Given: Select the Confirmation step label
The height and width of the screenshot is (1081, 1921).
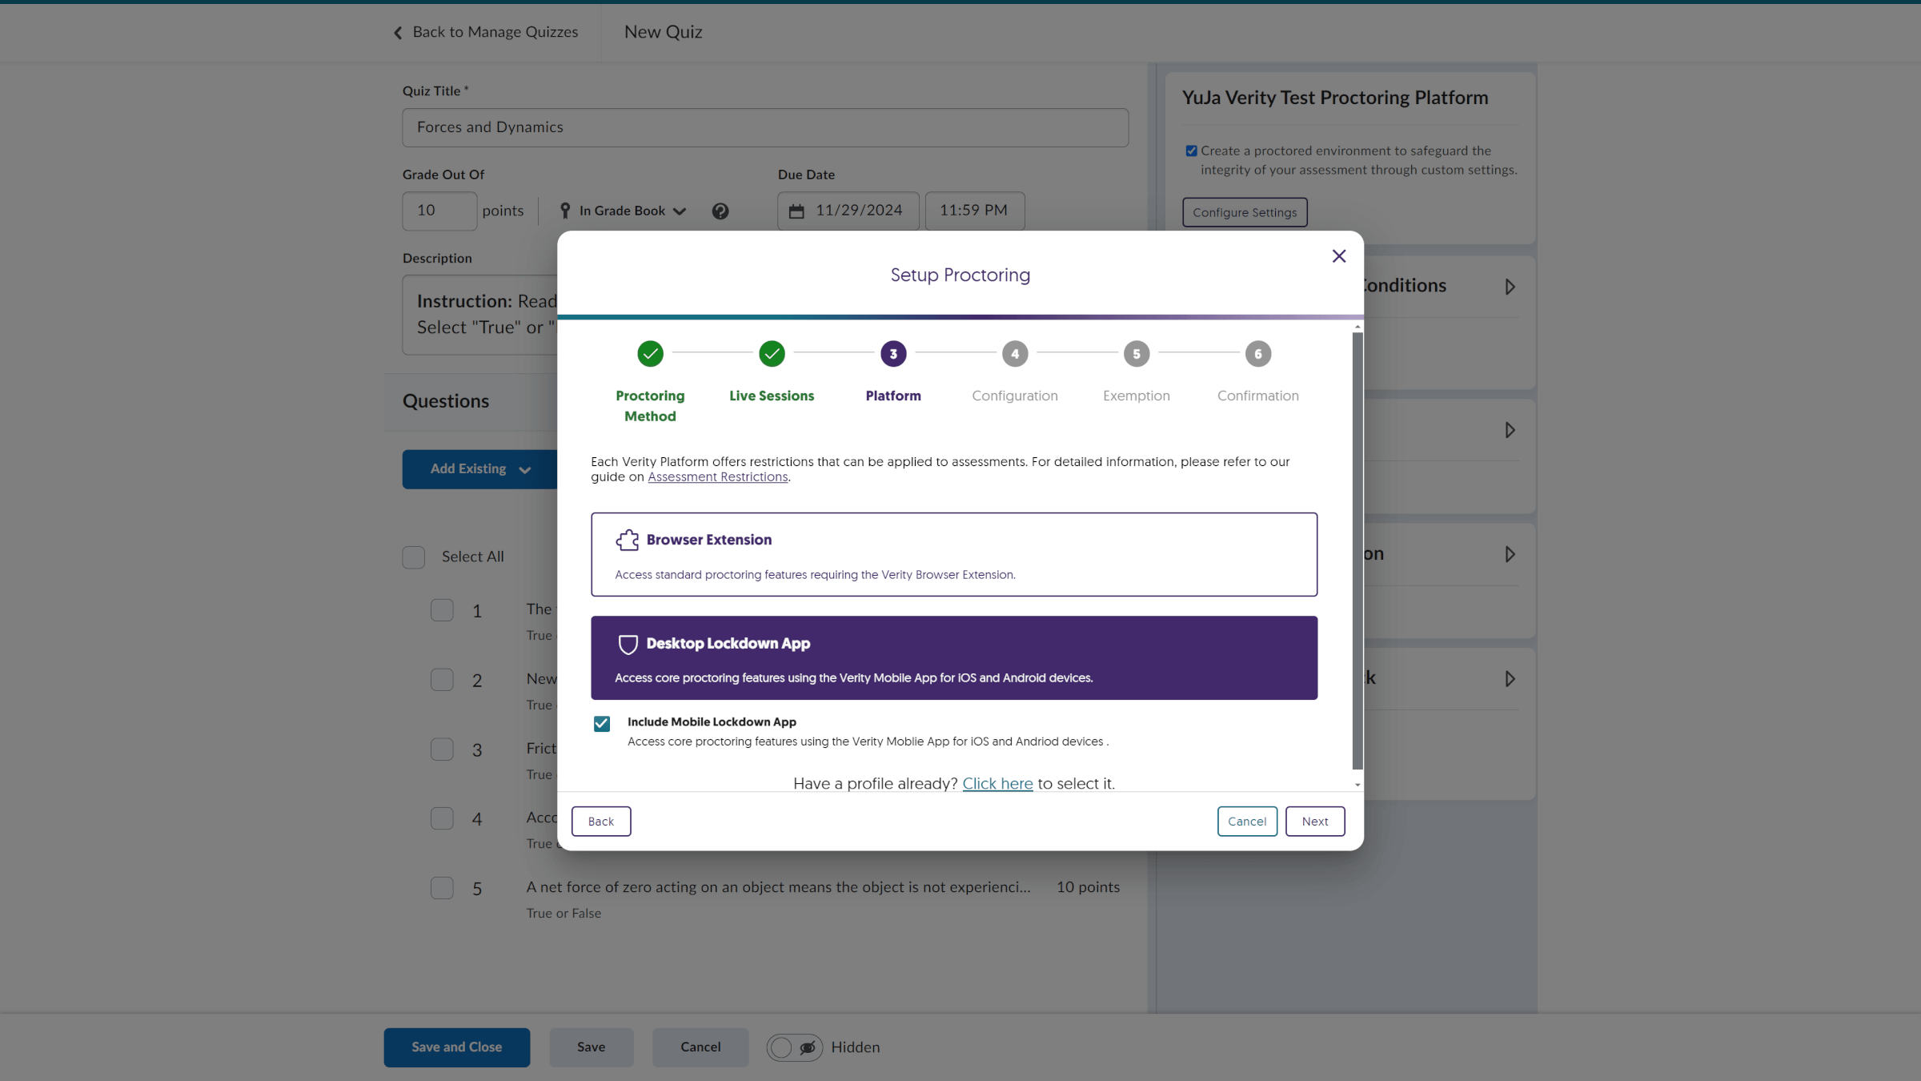Looking at the screenshot, I should (1258, 396).
